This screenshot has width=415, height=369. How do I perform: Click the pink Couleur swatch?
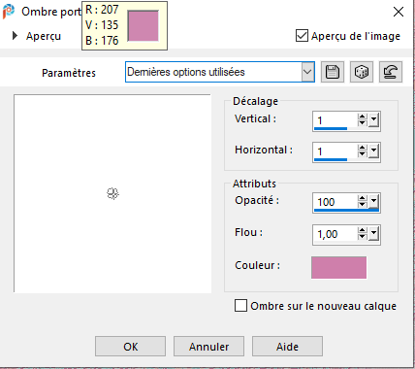(x=338, y=267)
